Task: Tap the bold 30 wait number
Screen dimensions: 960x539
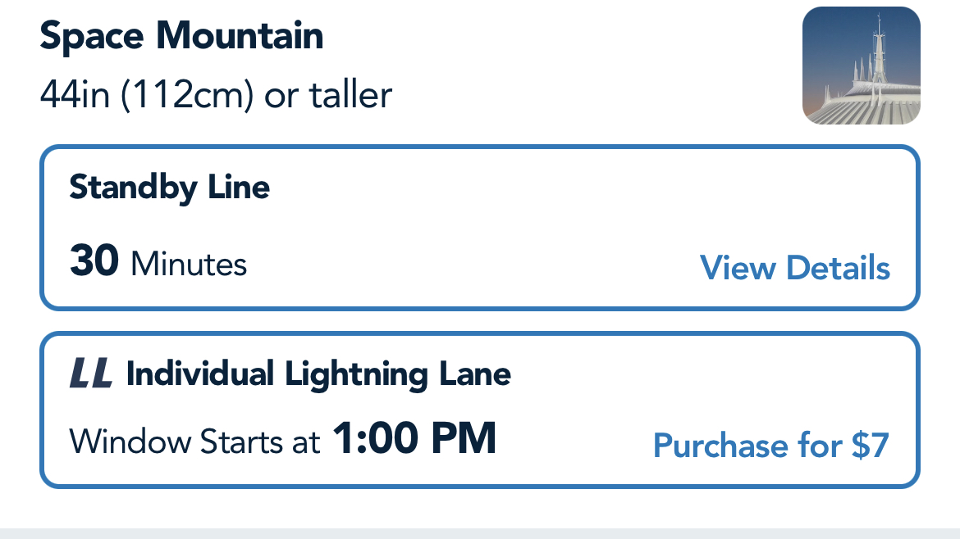Action: 94,262
